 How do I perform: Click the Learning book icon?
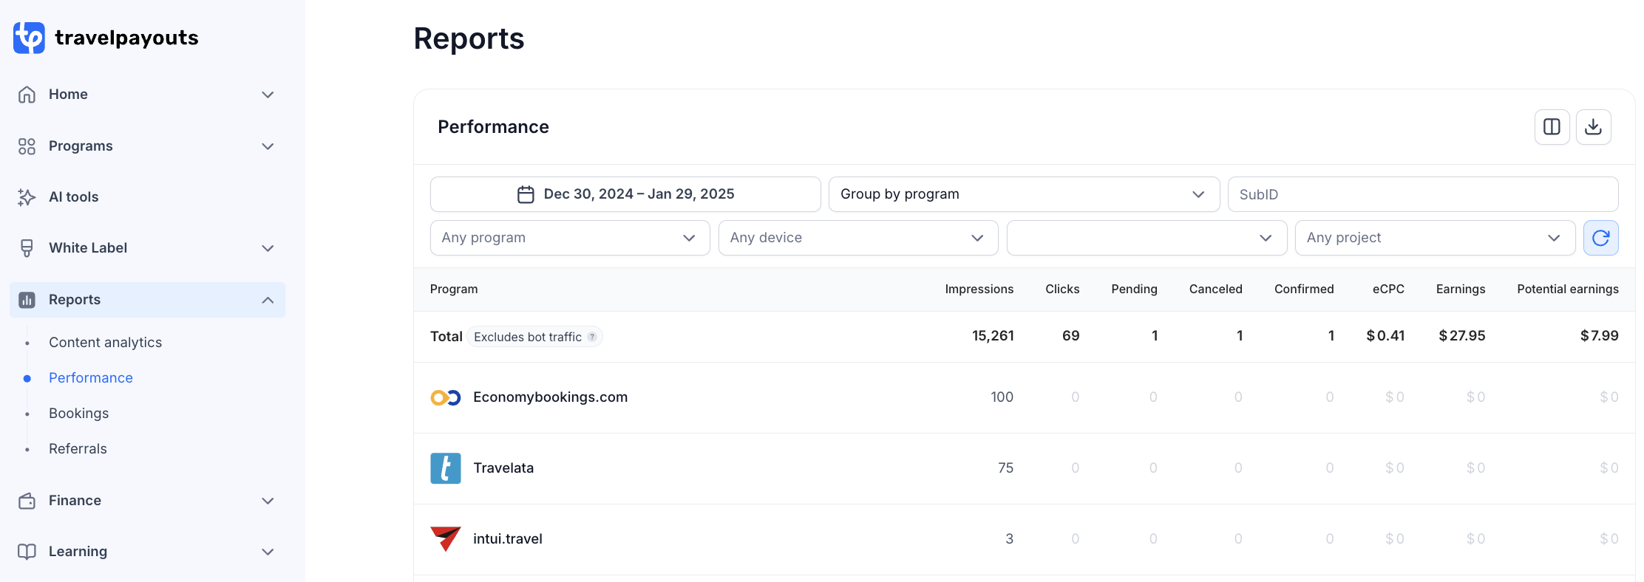point(27,552)
